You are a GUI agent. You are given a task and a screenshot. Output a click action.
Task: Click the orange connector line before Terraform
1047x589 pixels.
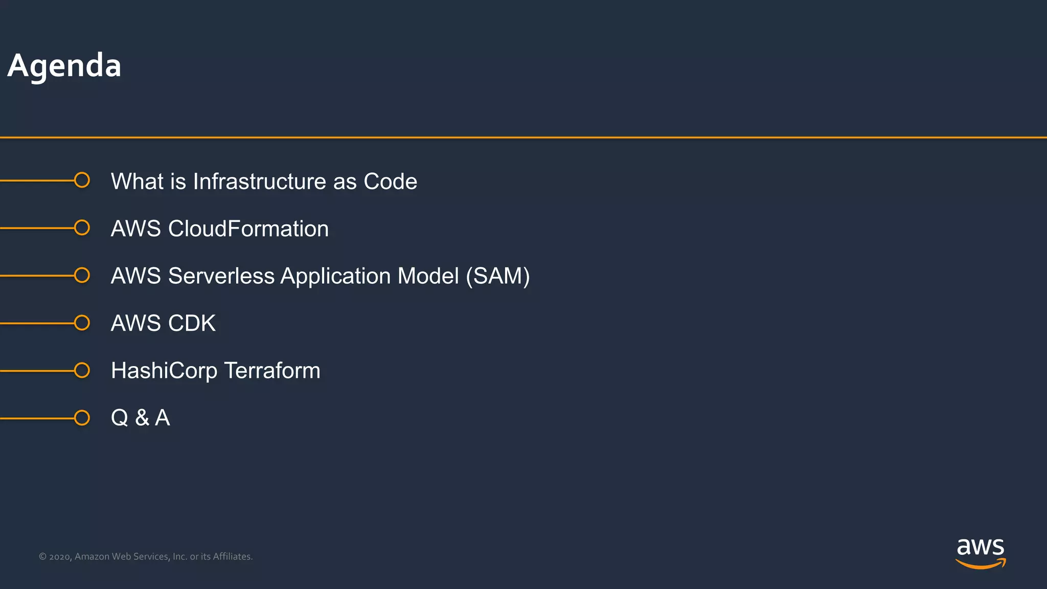point(37,371)
